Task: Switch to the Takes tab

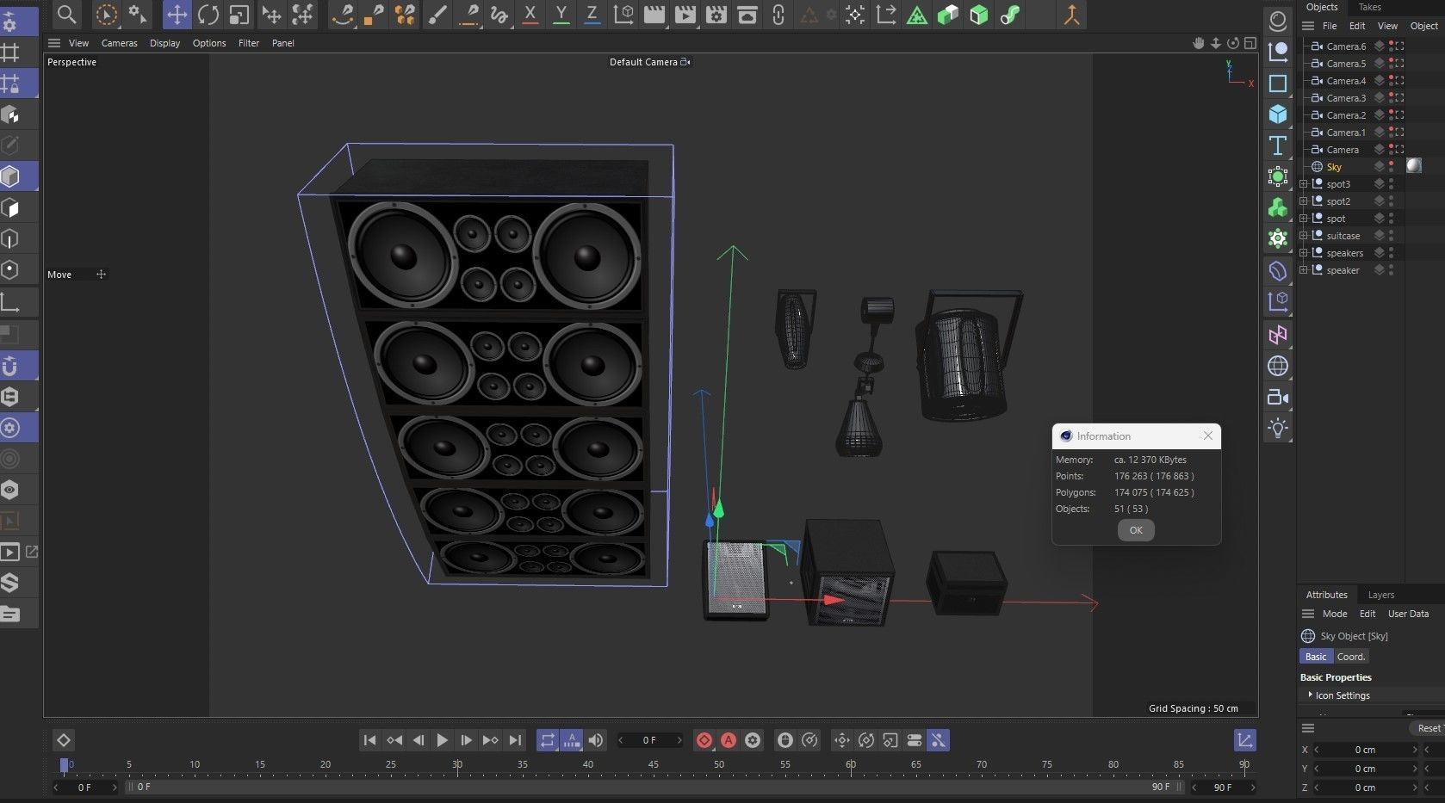Action: [x=1369, y=7]
